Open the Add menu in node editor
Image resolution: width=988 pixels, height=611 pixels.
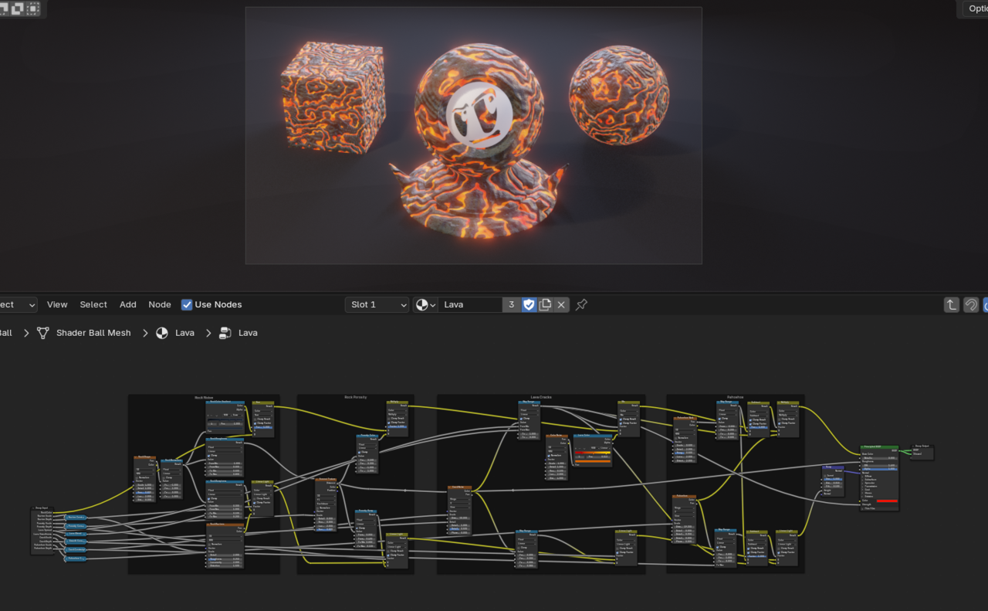pos(128,304)
